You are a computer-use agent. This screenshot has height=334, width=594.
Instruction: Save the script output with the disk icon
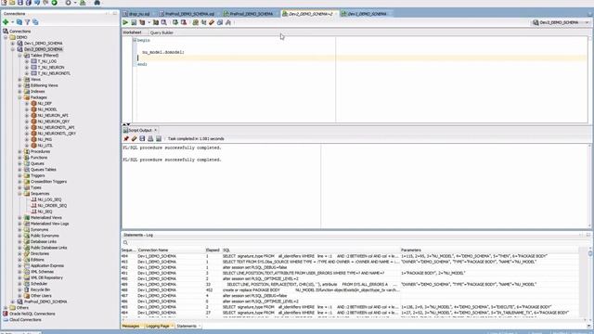[x=142, y=138]
